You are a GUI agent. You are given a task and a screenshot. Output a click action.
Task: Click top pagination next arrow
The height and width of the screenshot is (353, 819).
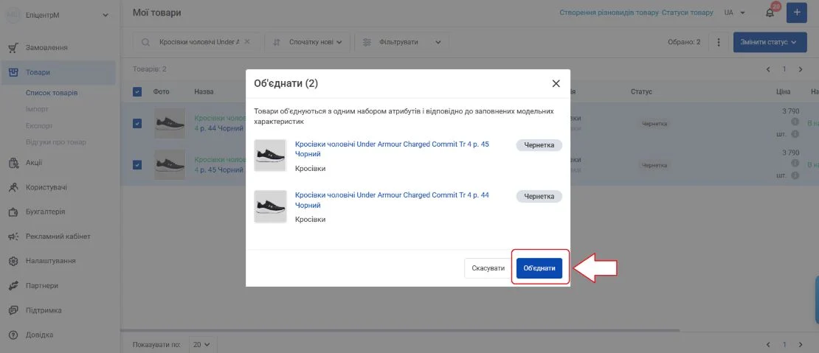pyautogui.click(x=801, y=69)
